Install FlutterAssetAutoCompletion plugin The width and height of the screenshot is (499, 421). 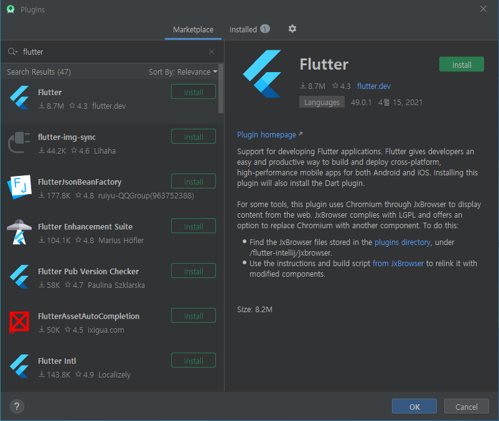click(x=194, y=316)
